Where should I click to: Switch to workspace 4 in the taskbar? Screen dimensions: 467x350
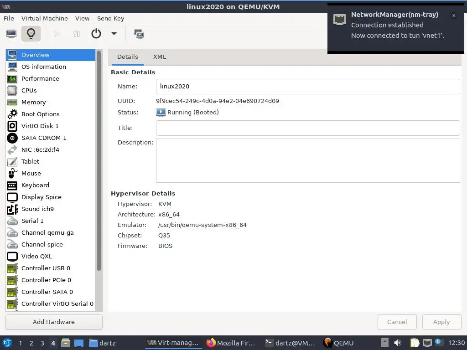[x=53, y=343]
